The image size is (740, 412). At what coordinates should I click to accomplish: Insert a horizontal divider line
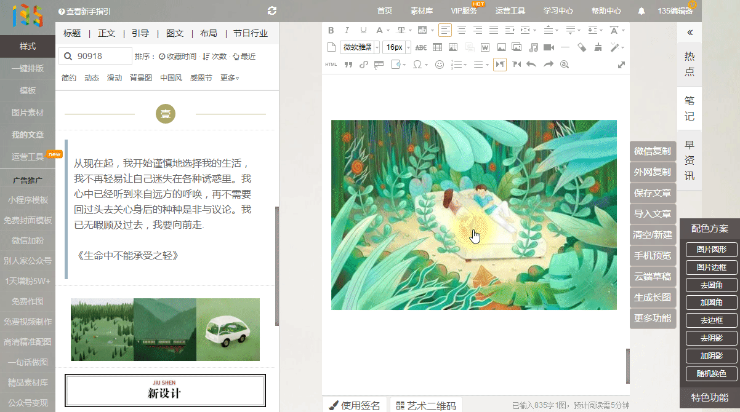[565, 47]
